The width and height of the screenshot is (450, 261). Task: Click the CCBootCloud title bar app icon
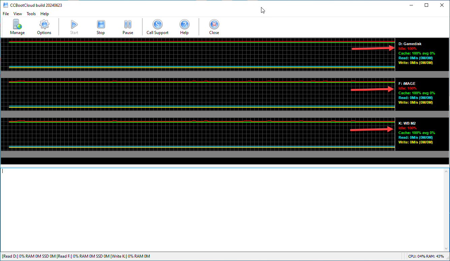tap(5, 5)
